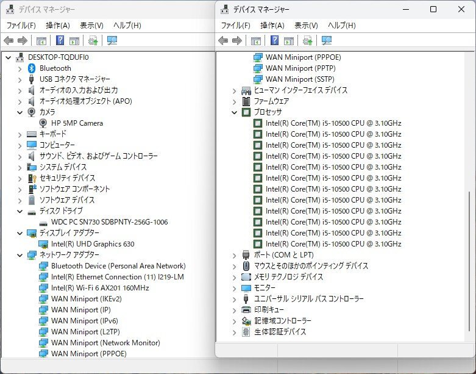Click update driver icon in right window toolbar
This screenshot has width=476, height=374.
tap(308, 40)
